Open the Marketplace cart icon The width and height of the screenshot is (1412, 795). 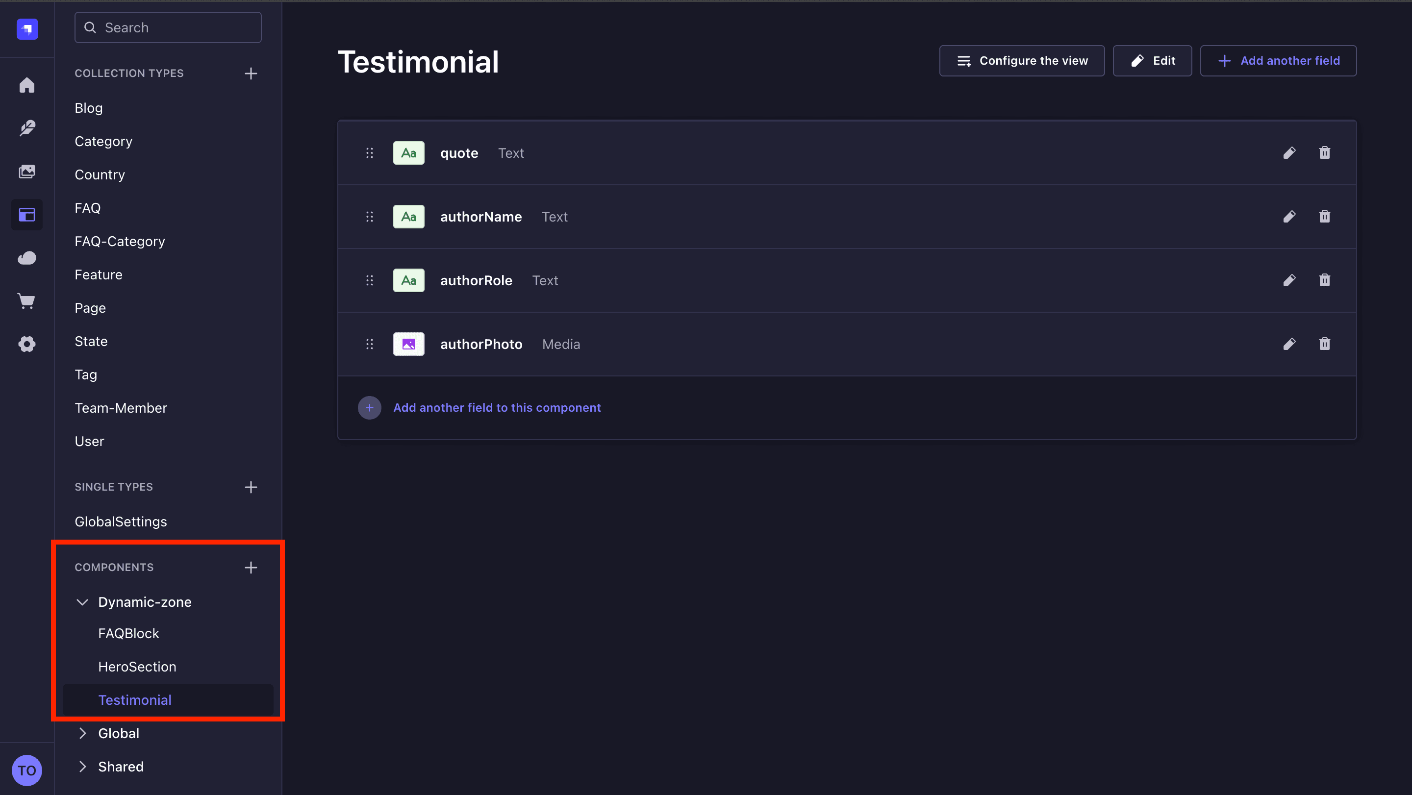pyautogui.click(x=27, y=301)
